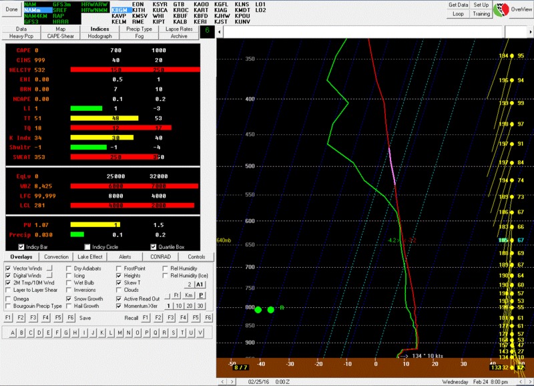Click the blank button left of Ft
Image resolution: width=534 pixels, height=386 pixels.
pos(168,295)
